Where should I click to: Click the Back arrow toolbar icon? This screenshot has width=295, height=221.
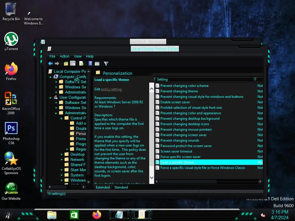point(50,64)
